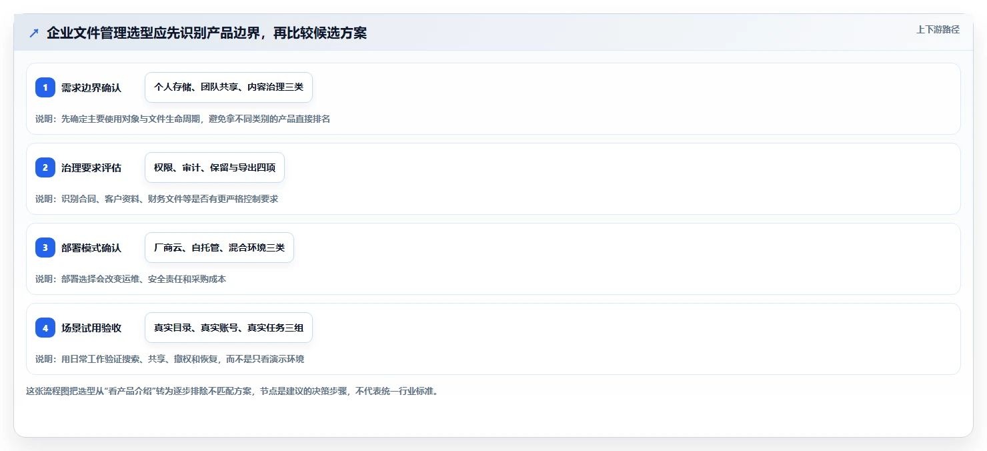This screenshot has width=987, height=451.
Task: Click the footer caption starting 这张流程图把选型
Action: [232, 391]
